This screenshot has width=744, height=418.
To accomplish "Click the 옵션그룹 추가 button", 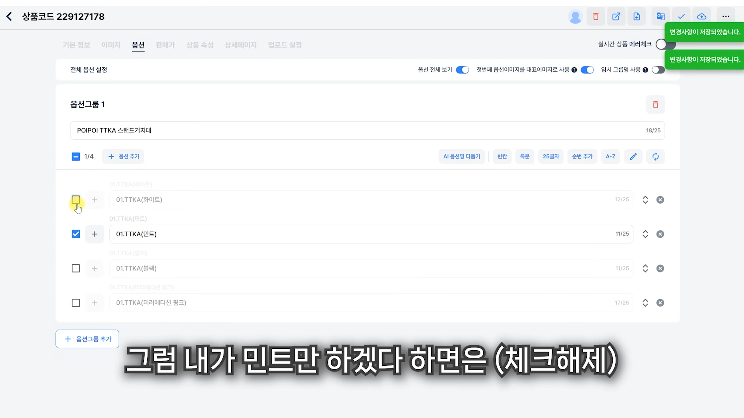I will tap(87, 339).
